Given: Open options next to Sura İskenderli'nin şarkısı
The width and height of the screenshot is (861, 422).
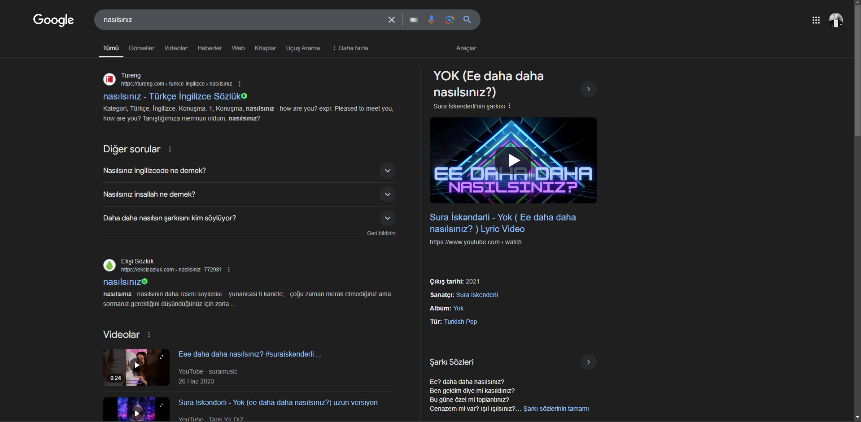Looking at the screenshot, I should pyautogui.click(x=510, y=106).
